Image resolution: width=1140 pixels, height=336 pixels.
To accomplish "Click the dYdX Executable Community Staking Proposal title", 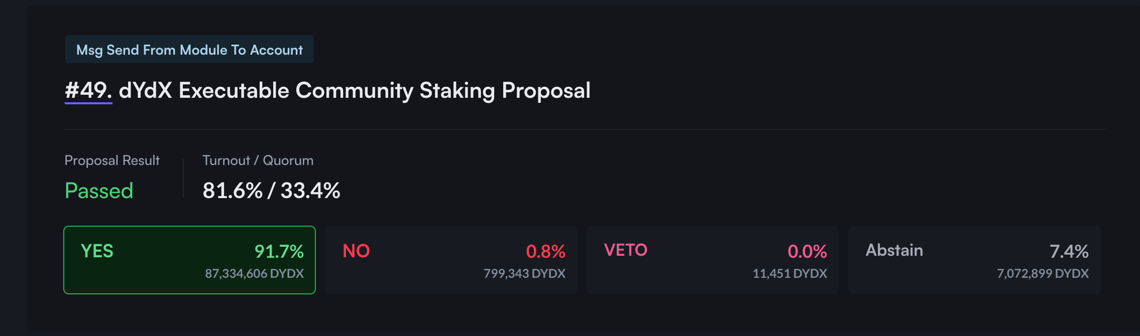I will point(355,91).
